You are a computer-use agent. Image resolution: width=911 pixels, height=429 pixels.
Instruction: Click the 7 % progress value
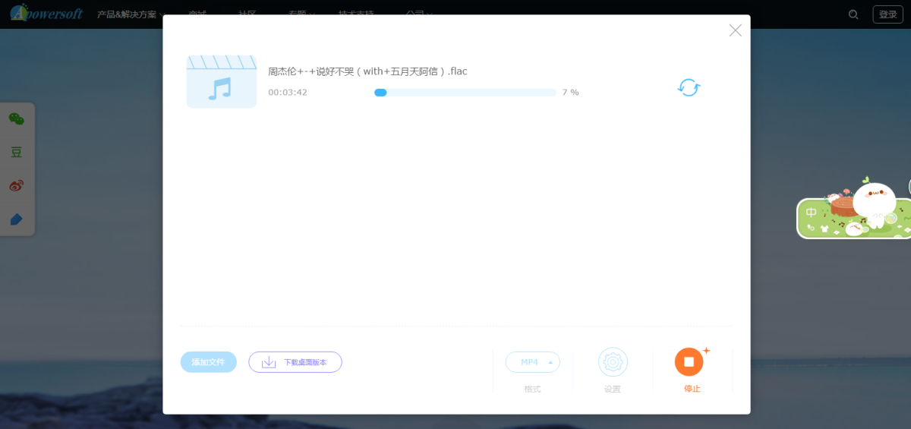[570, 93]
